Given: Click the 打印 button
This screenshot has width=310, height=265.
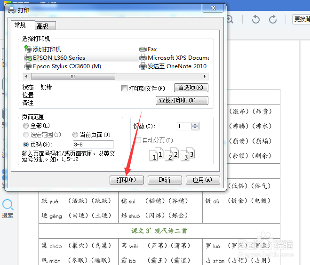Looking at the screenshot, I should pyautogui.click(x=127, y=180).
